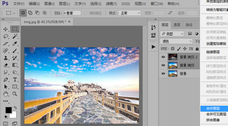Click the lock-all padlock icon in Layers
This screenshot has height=126, width=228.
(x=197, y=49)
